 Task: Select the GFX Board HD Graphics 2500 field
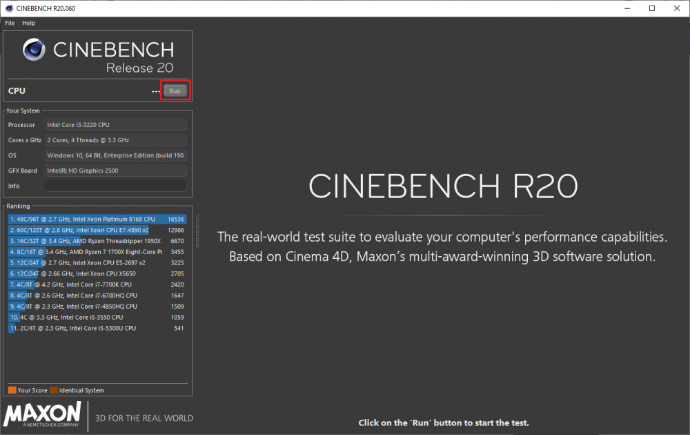pyautogui.click(x=115, y=171)
